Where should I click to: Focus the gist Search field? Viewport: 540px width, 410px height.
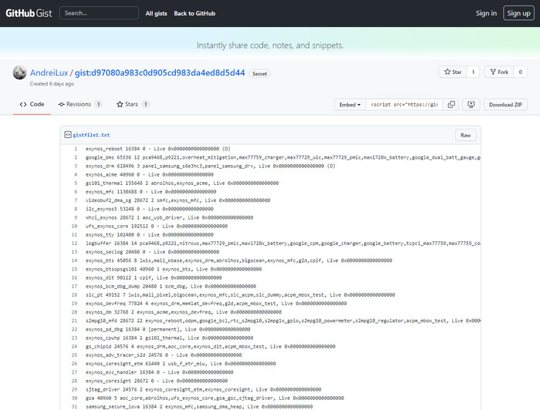pos(99,13)
